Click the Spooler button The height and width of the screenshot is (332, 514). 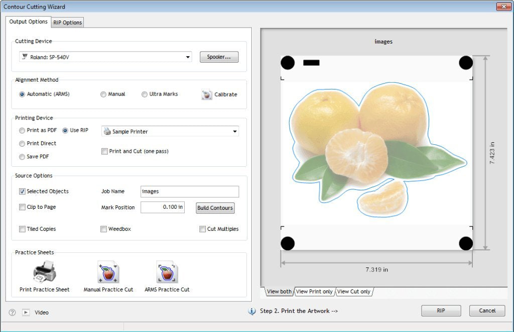pos(219,57)
